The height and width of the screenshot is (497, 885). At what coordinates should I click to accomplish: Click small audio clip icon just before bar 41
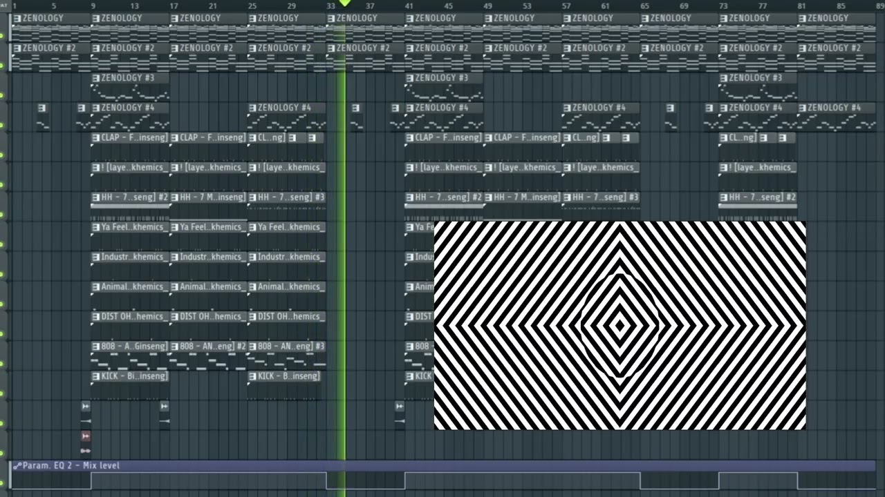399,407
